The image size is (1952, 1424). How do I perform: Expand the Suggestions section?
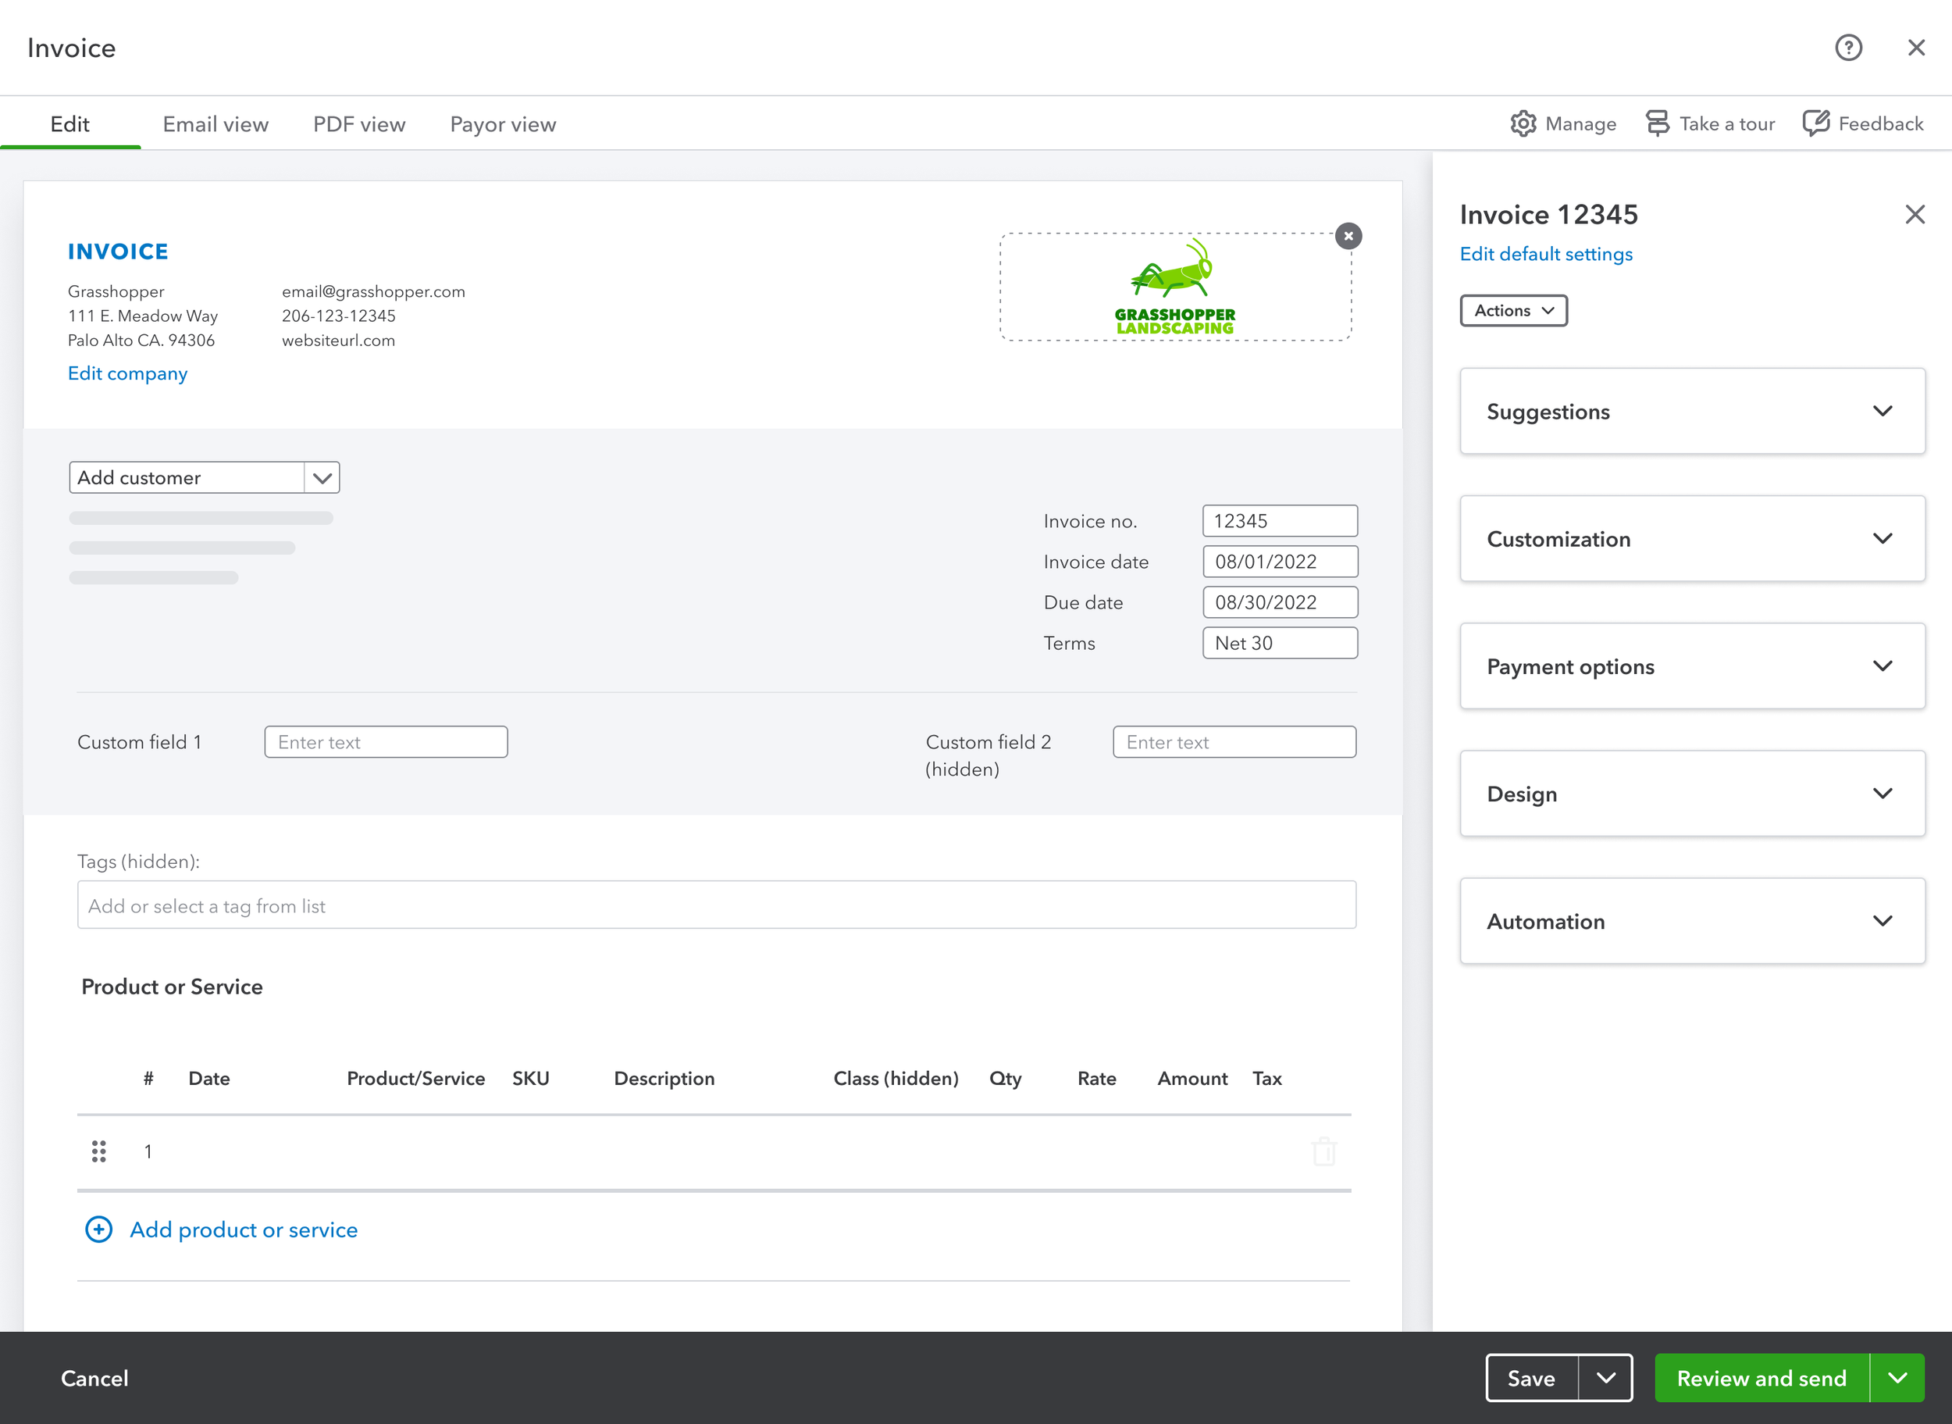click(1883, 411)
